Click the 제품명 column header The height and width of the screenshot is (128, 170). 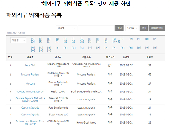click(x=30, y=57)
